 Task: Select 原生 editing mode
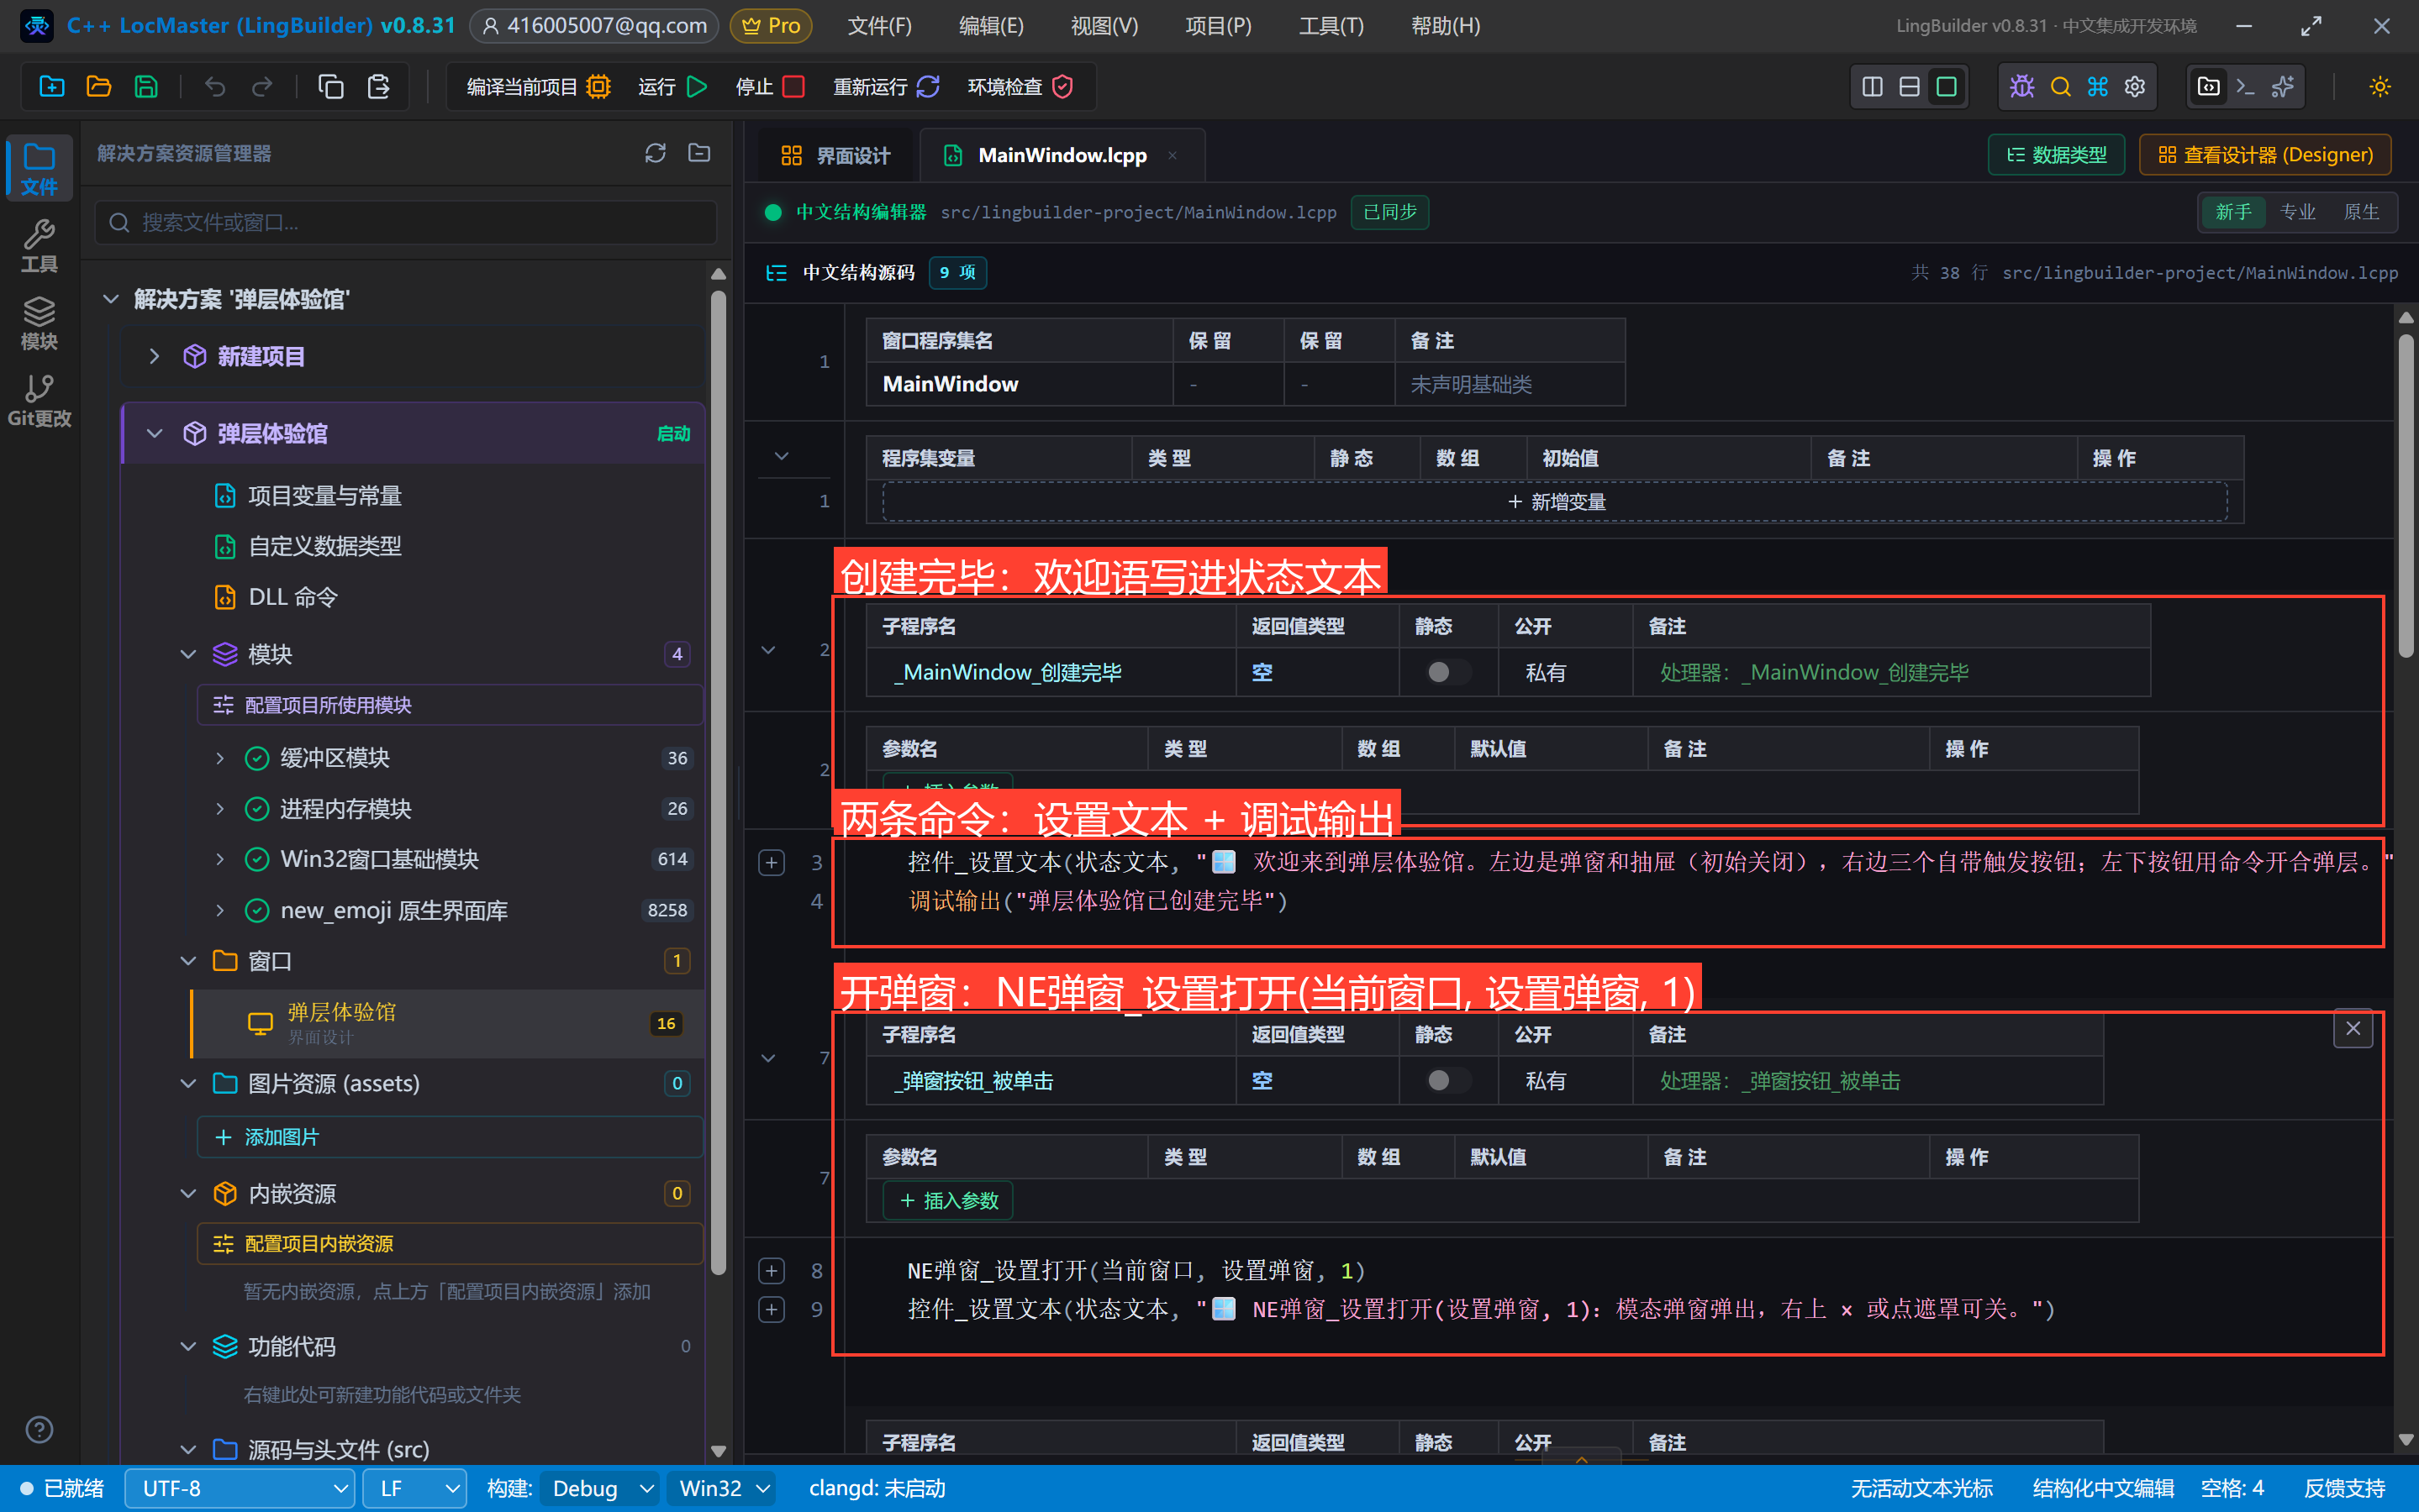coord(2361,212)
